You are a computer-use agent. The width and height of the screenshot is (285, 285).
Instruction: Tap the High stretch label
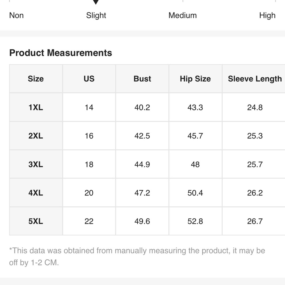pos(267,15)
